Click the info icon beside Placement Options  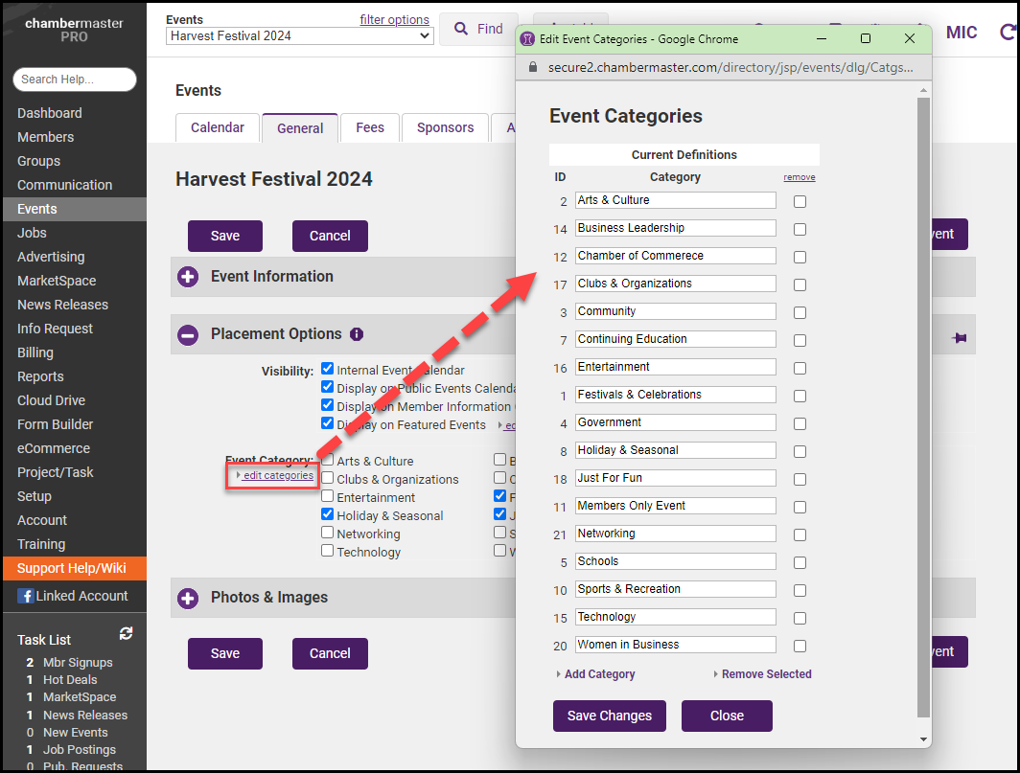(357, 334)
